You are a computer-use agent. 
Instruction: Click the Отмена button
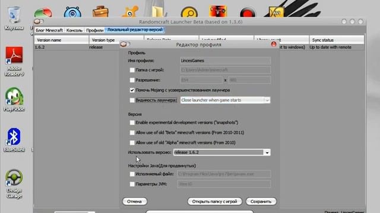point(135,201)
